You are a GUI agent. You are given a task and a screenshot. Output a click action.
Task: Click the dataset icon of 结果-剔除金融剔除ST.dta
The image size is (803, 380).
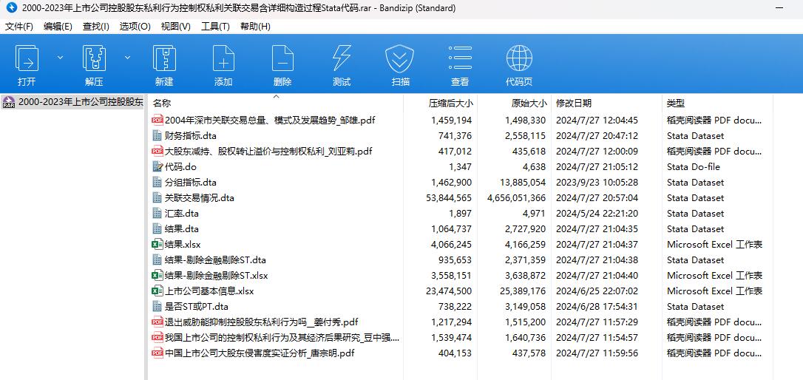pyautogui.click(x=157, y=260)
